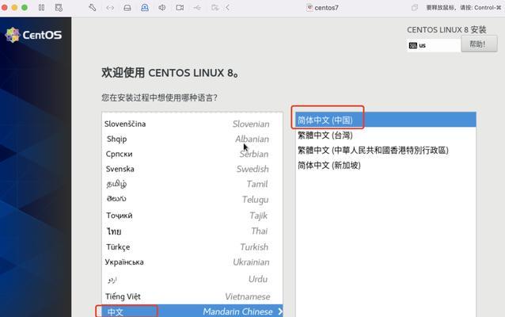The width and height of the screenshot is (505, 317).
Task: Select Тоҷикӣ Tajik language row
Action: pyautogui.click(x=192, y=215)
